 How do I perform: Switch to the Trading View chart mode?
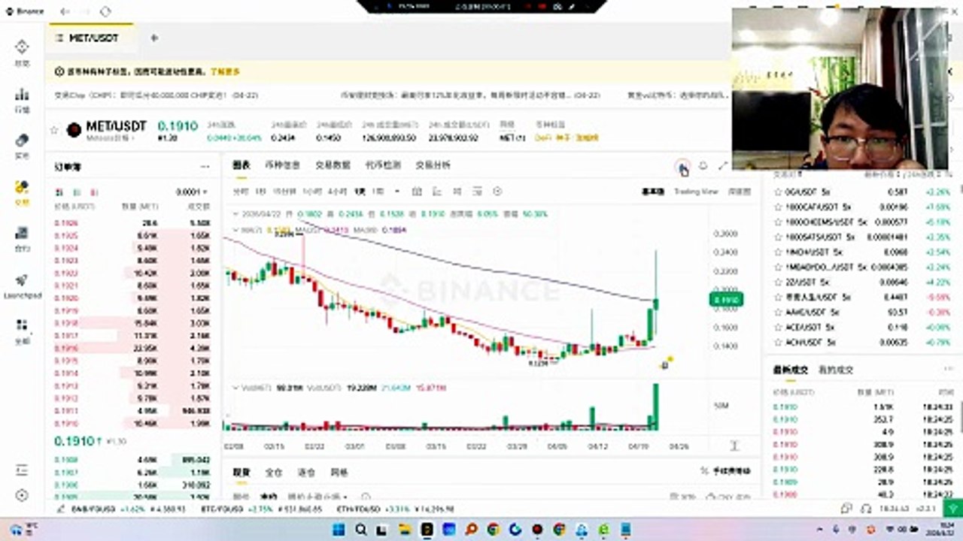pyautogui.click(x=696, y=192)
